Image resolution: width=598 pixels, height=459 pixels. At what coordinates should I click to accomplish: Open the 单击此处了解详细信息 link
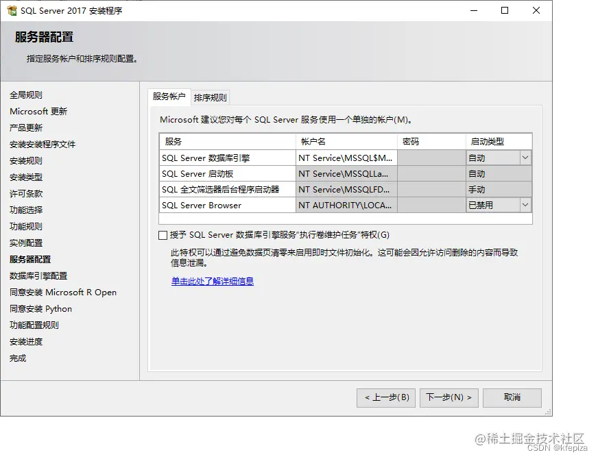213,282
